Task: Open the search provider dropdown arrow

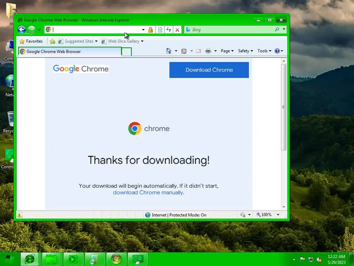Action: tap(284, 29)
